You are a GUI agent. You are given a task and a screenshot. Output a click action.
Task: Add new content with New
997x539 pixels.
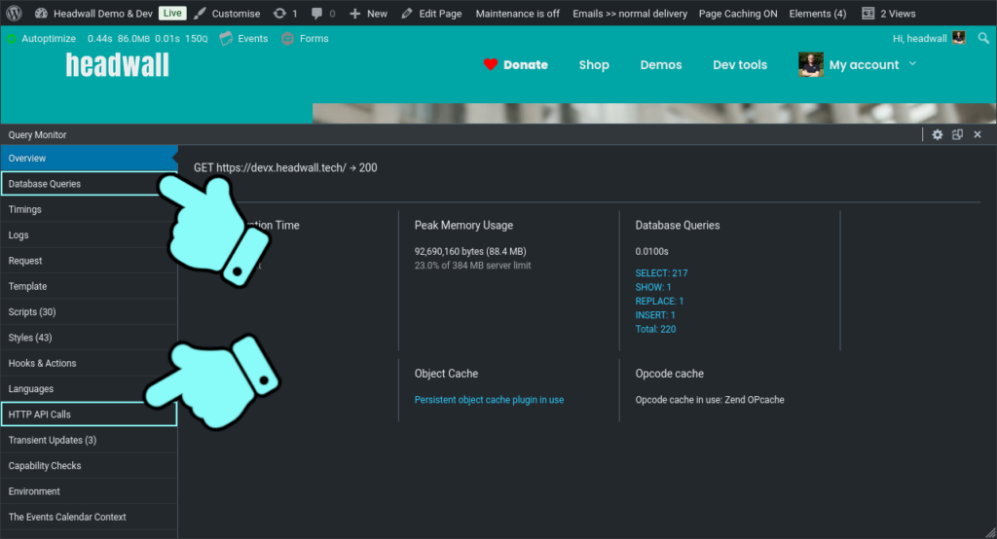coord(368,14)
